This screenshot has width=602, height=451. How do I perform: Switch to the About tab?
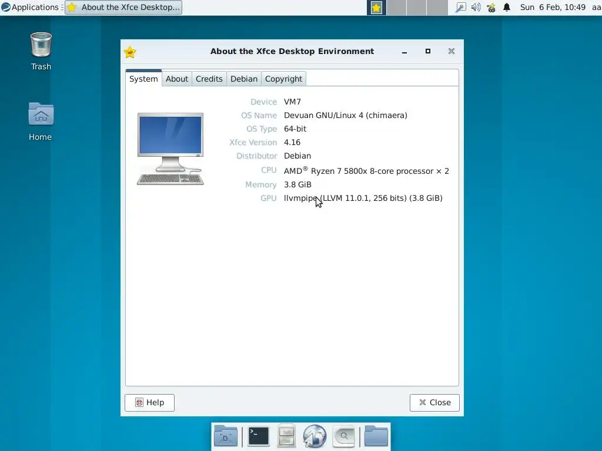pyautogui.click(x=176, y=79)
